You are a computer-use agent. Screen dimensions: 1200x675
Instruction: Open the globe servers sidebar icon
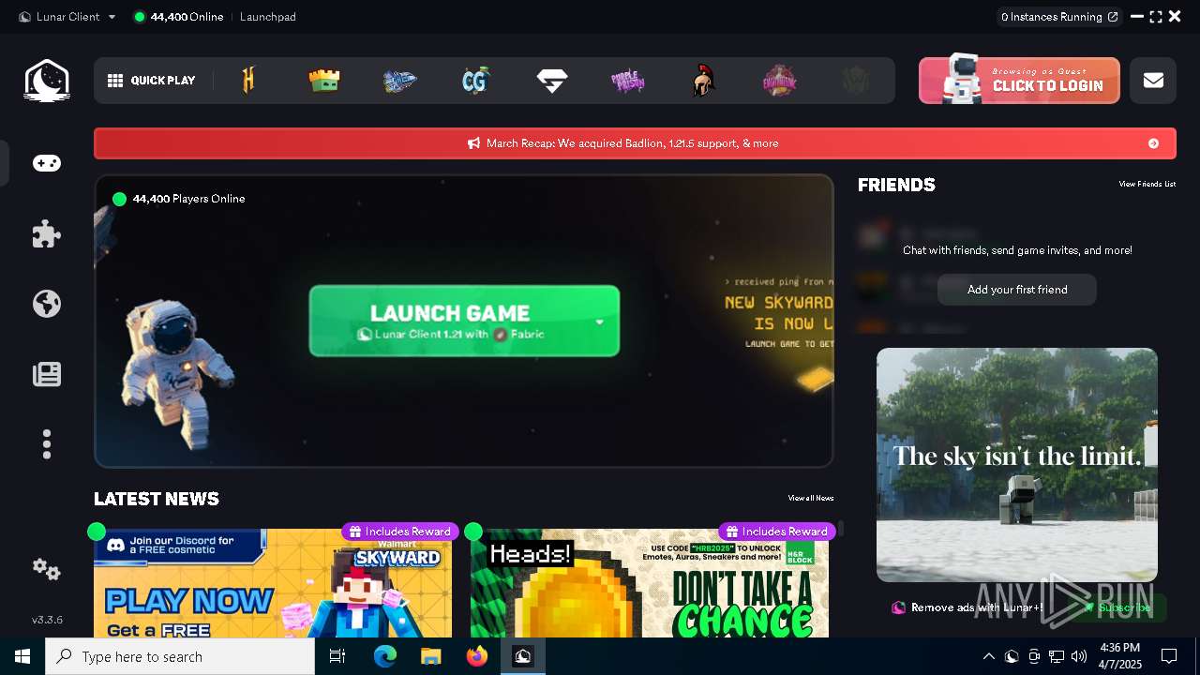47,304
